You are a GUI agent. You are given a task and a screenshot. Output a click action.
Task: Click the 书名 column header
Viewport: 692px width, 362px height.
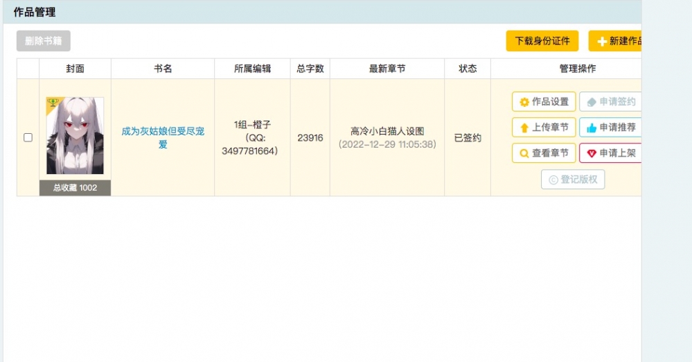(x=163, y=69)
